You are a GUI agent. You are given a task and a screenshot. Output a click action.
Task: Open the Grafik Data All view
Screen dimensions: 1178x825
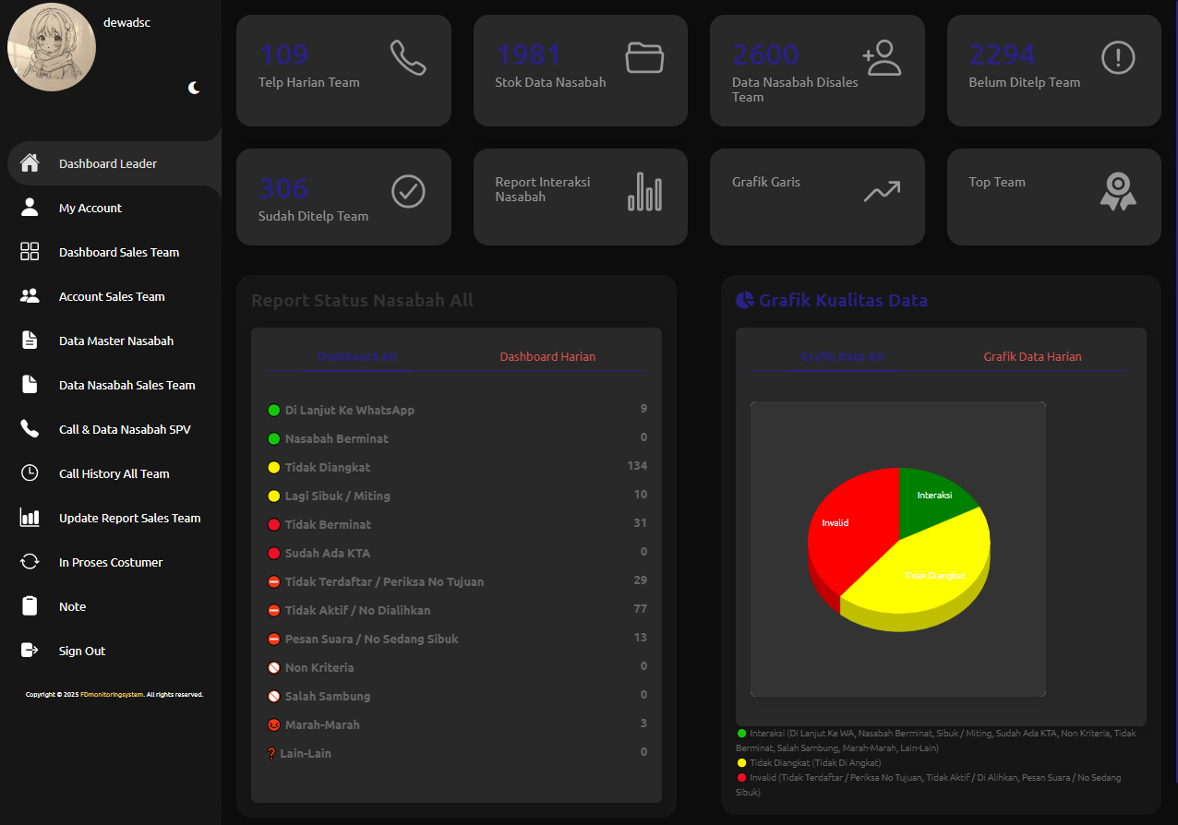(841, 356)
